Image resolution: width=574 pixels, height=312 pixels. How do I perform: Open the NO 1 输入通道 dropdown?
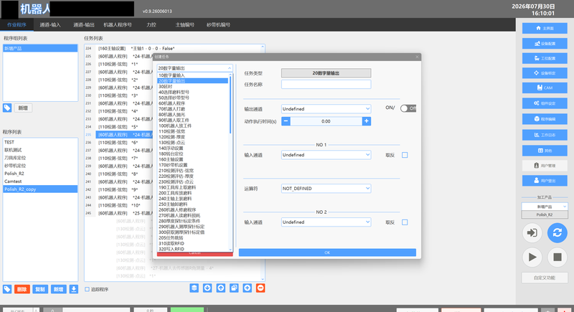pyautogui.click(x=326, y=155)
